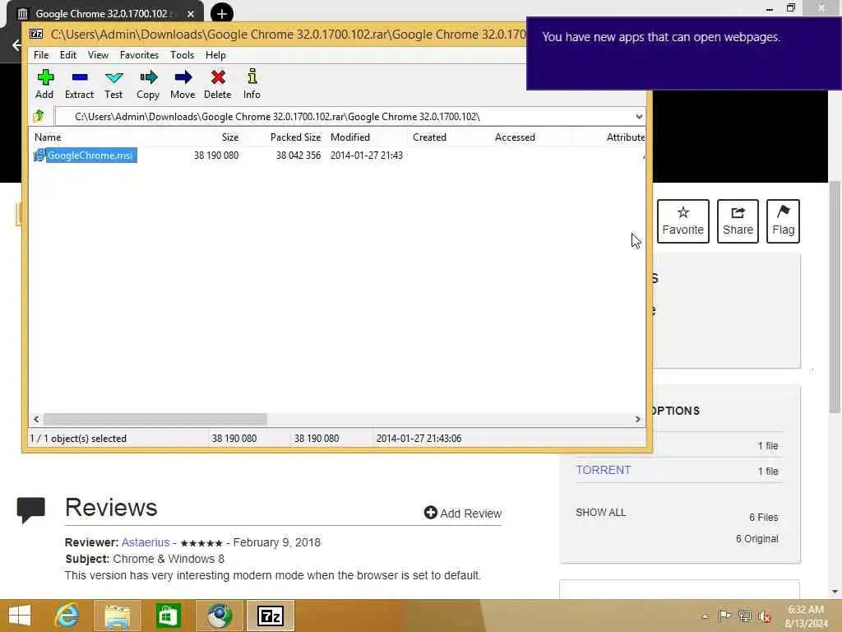The height and width of the screenshot is (632, 842).
Task: Click the taskbar clock and date
Action: 806,616
